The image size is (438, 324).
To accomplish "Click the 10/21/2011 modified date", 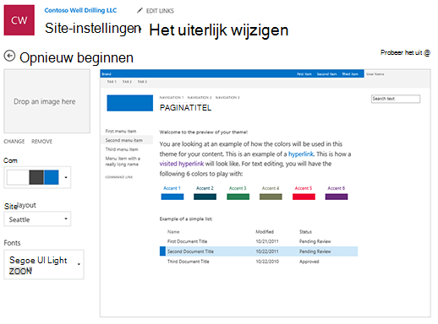I will pyautogui.click(x=267, y=241).
